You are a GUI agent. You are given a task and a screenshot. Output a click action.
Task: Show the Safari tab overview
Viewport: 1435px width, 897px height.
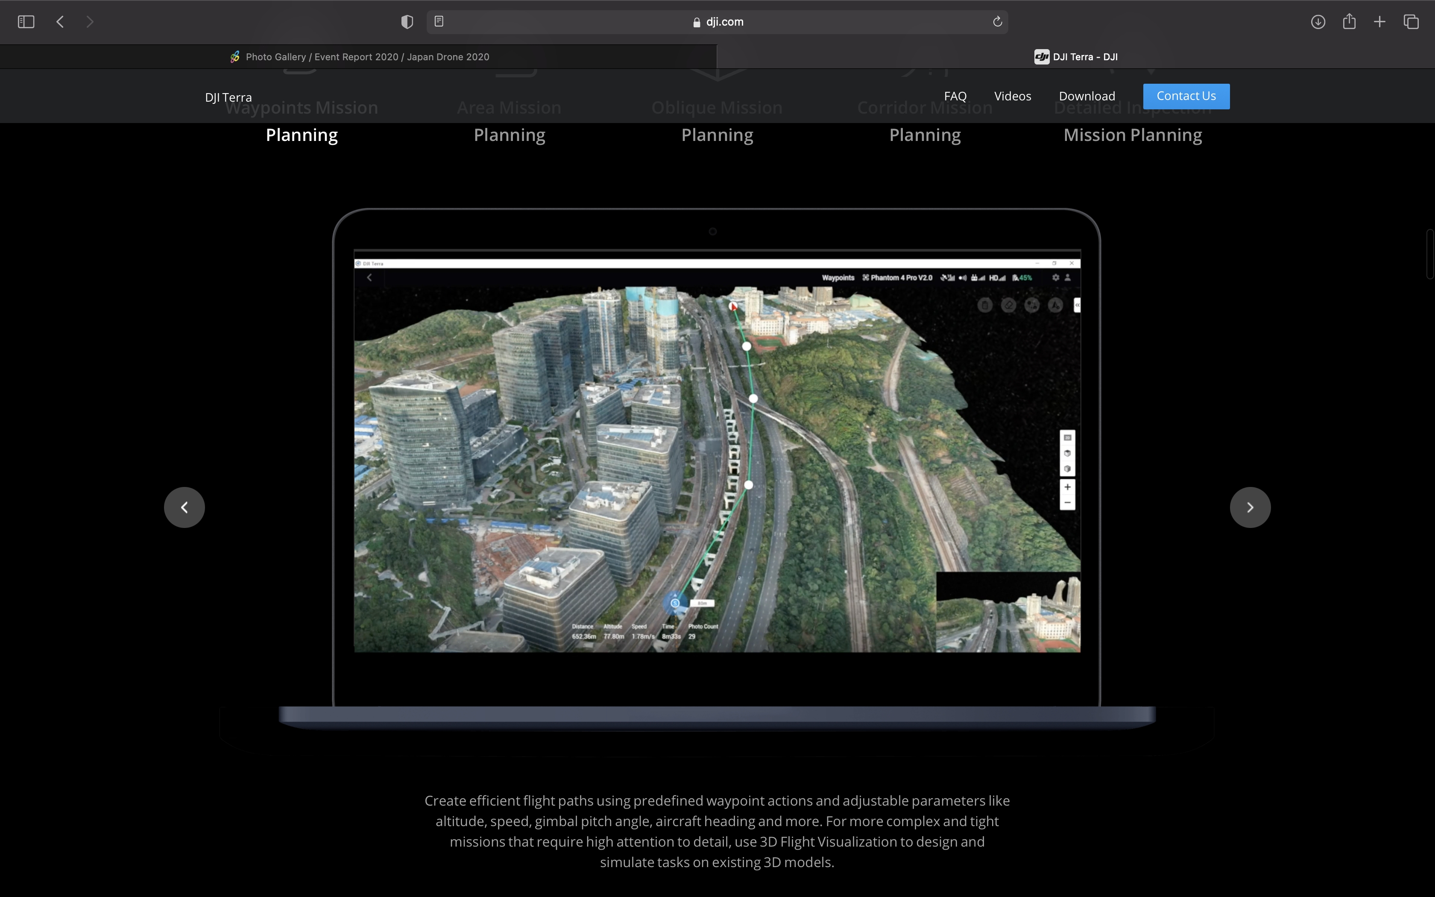(1411, 22)
